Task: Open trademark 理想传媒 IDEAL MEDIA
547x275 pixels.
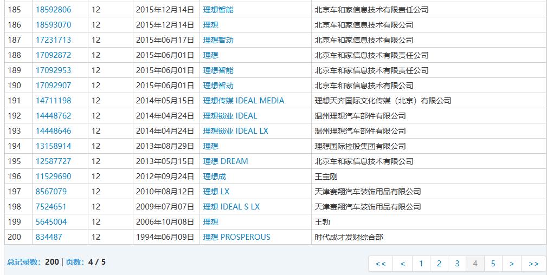Action: (x=243, y=101)
